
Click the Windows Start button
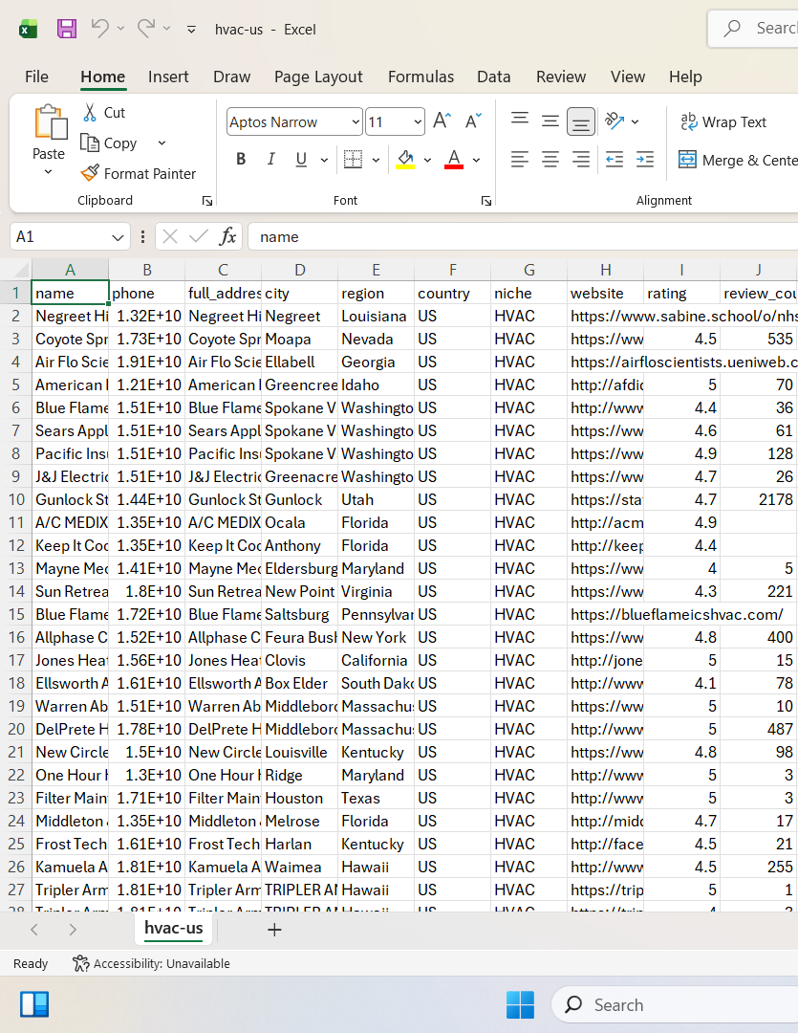click(520, 1004)
